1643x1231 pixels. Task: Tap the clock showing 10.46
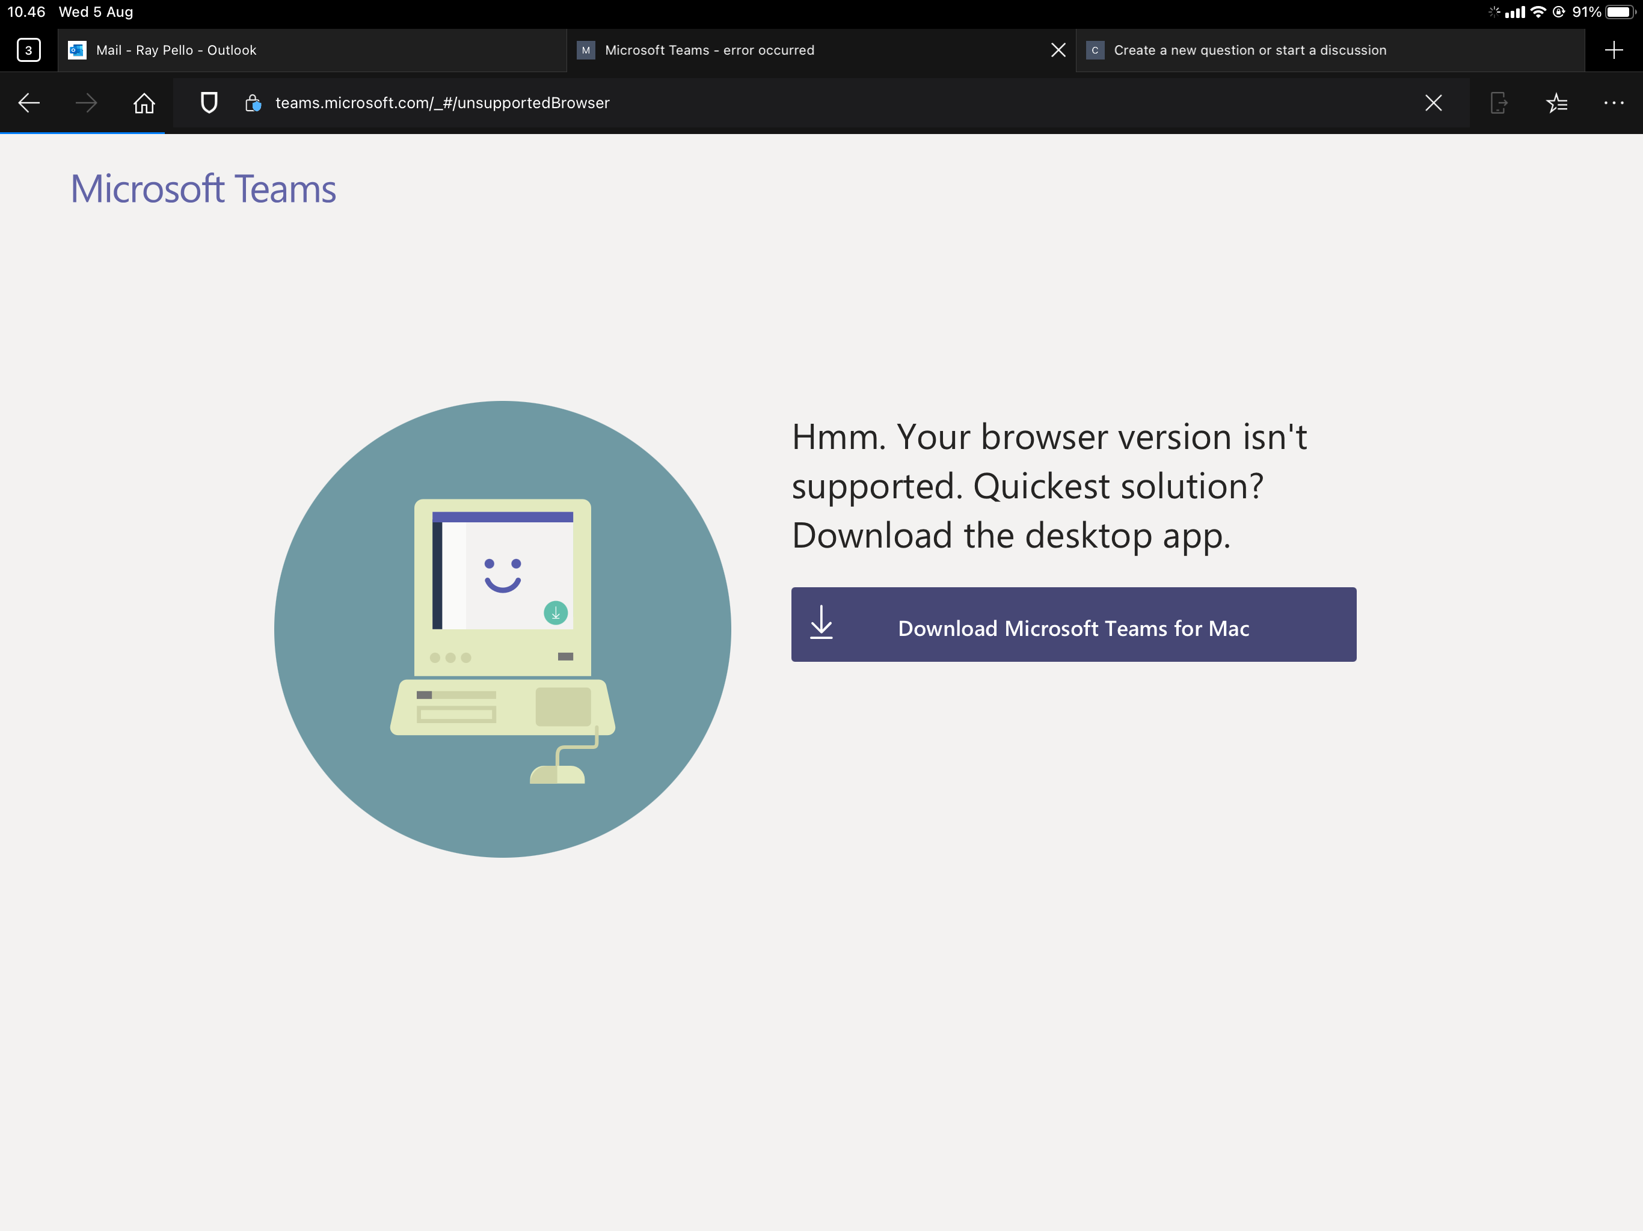[x=26, y=12]
